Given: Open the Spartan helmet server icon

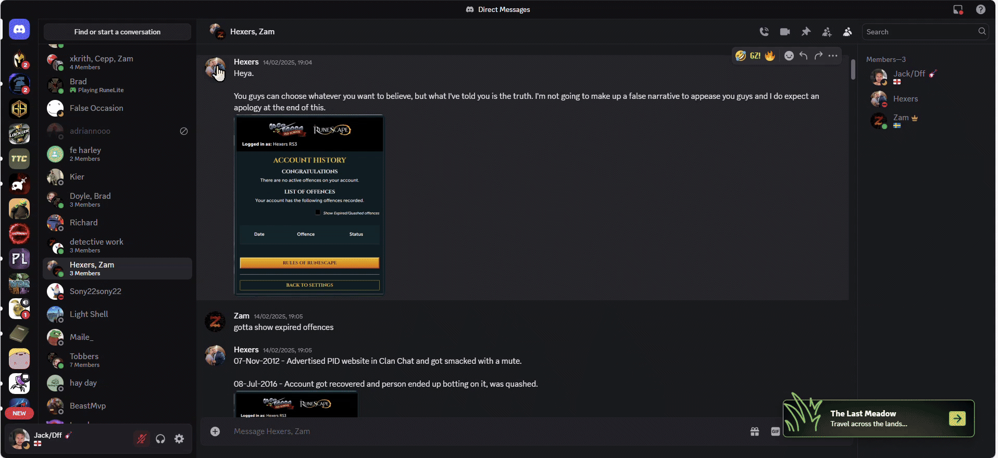Looking at the screenshot, I should 19,59.
